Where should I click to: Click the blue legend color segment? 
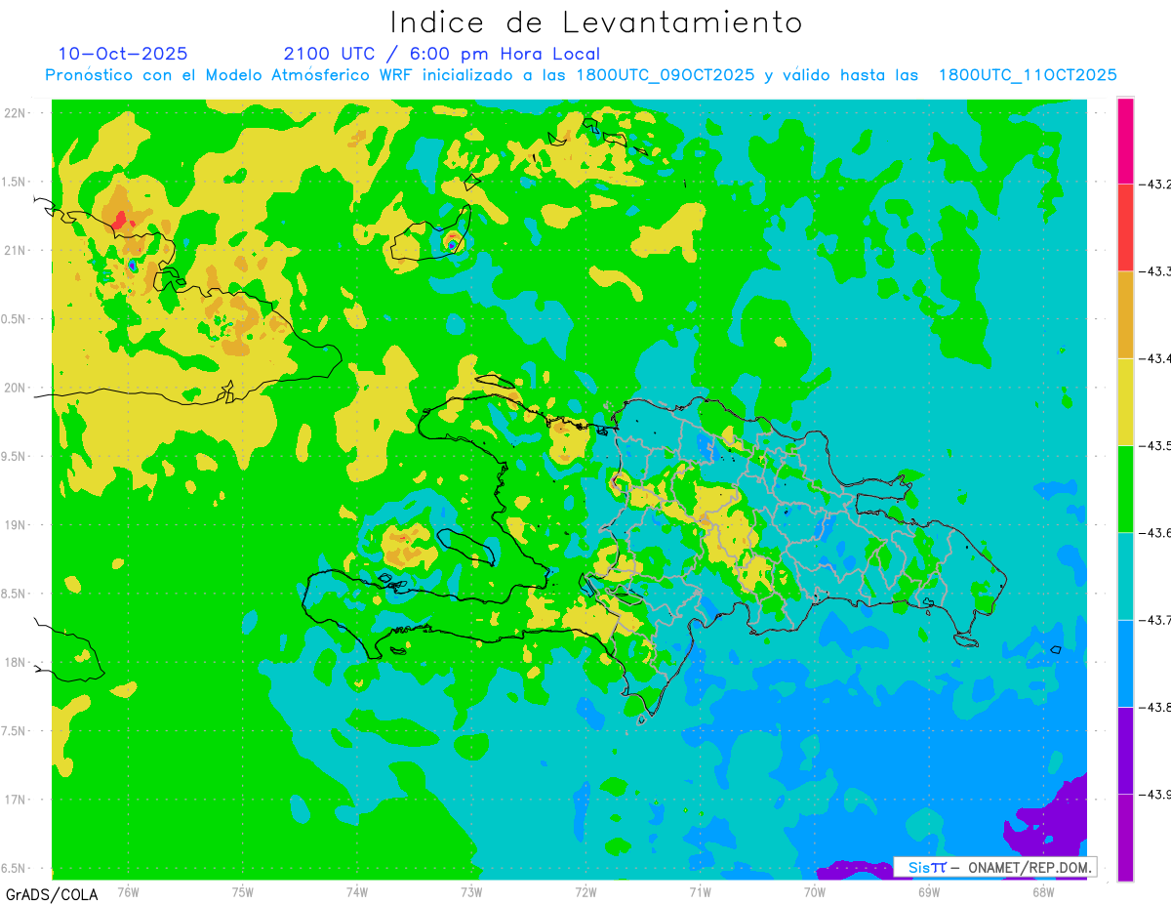point(1125,663)
